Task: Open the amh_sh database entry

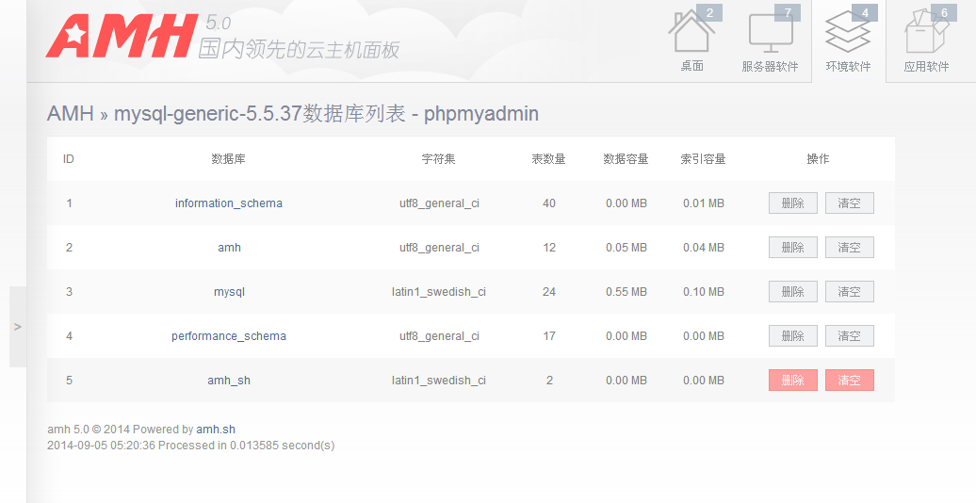Action: click(229, 381)
